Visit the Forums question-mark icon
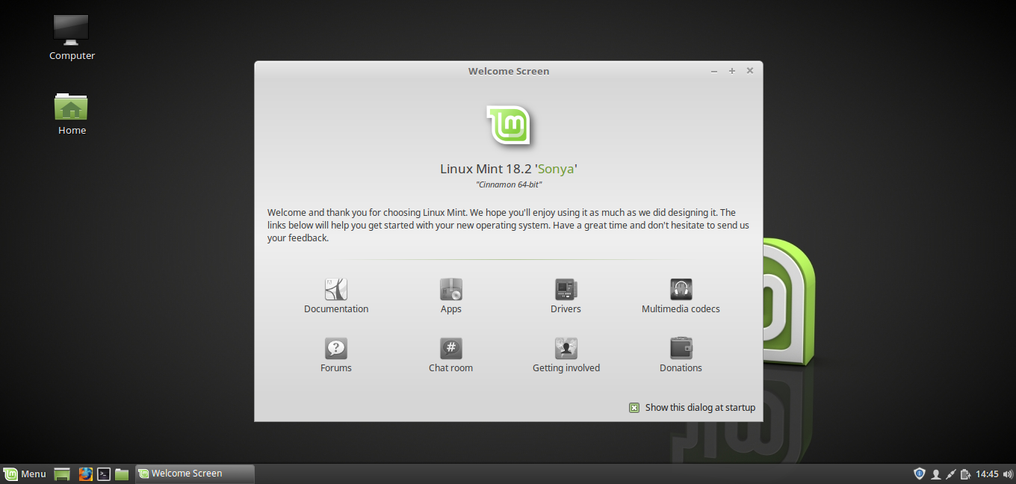1016x484 pixels. tap(336, 348)
